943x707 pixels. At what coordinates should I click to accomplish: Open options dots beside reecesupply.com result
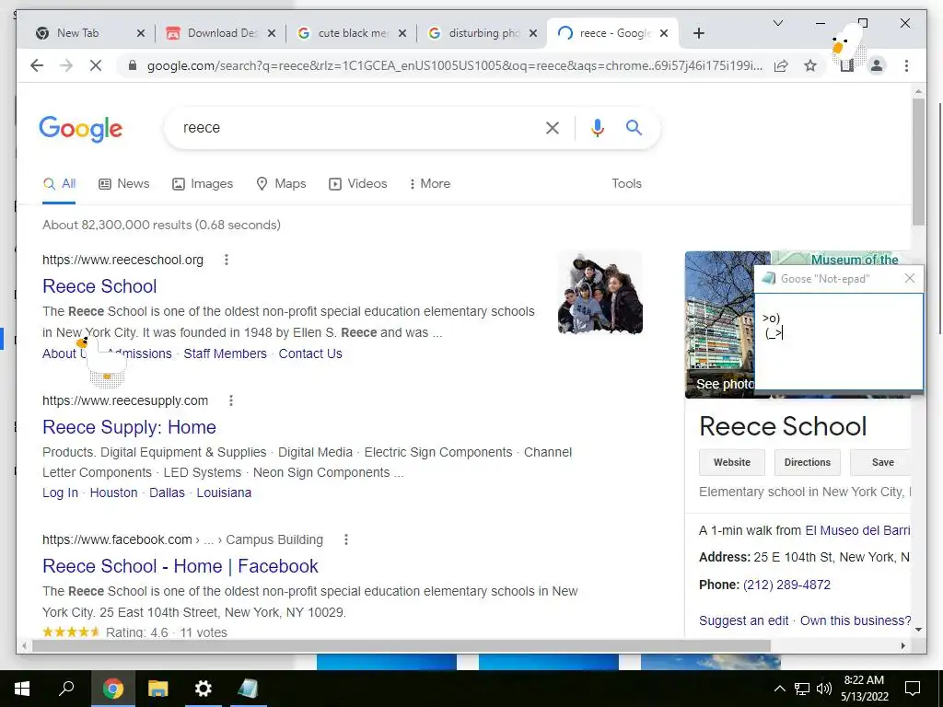[x=231, y=400]
